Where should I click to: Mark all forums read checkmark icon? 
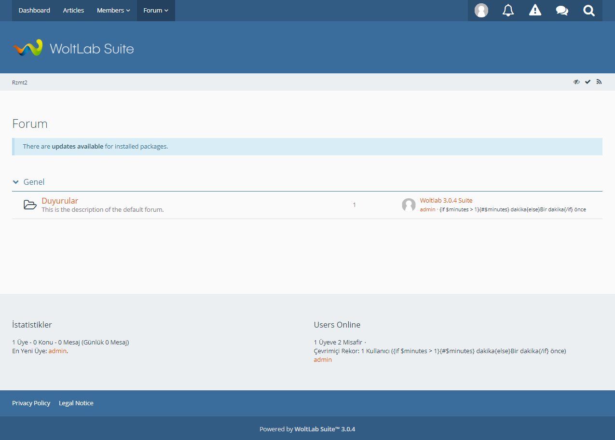pyautogui.click(x=588, y=82)
